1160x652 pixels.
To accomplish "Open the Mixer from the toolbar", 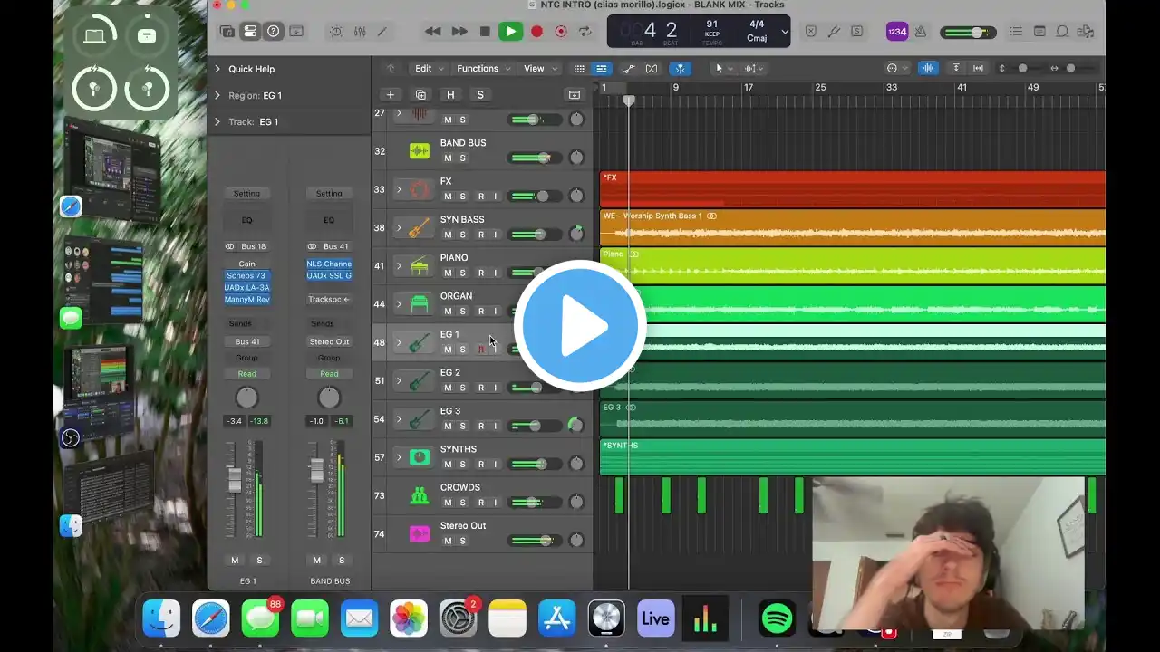I will (x=360, y=32).
